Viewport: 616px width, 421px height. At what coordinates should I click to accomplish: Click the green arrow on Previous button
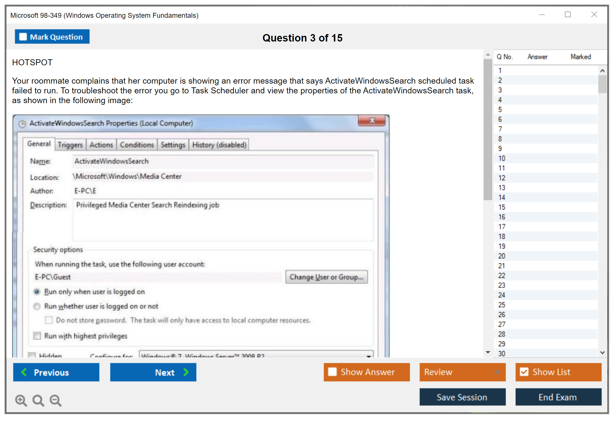pyautogui.click(x=24, y=372)
